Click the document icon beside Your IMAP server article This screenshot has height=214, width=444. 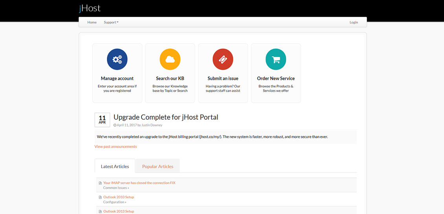(100, 183)
